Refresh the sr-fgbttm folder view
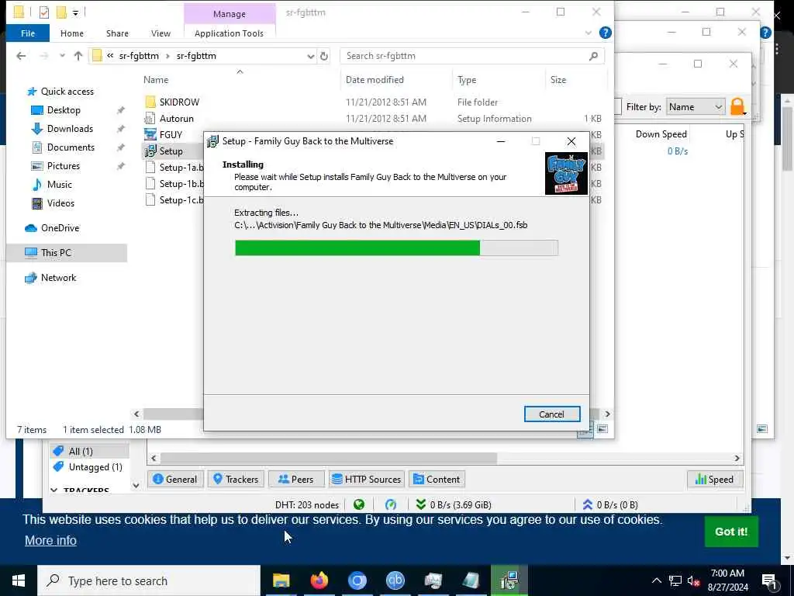Image resolution: width=794 pixels, height=596 pixels. click(x=324, y=56)
